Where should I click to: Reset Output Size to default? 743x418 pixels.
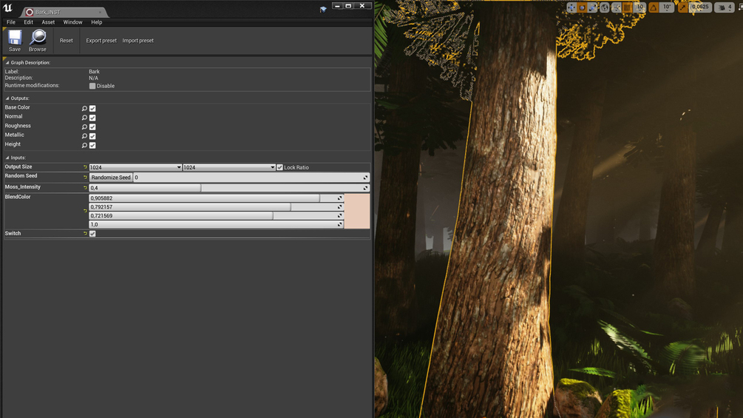(85, 166)
